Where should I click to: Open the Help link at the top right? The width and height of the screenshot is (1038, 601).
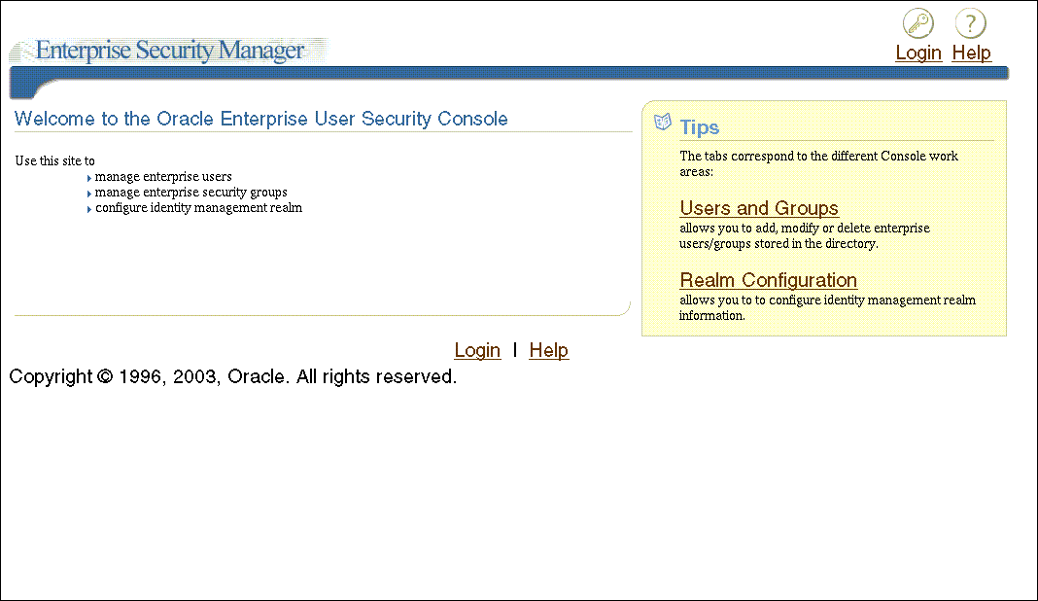[x=971, y=53]
